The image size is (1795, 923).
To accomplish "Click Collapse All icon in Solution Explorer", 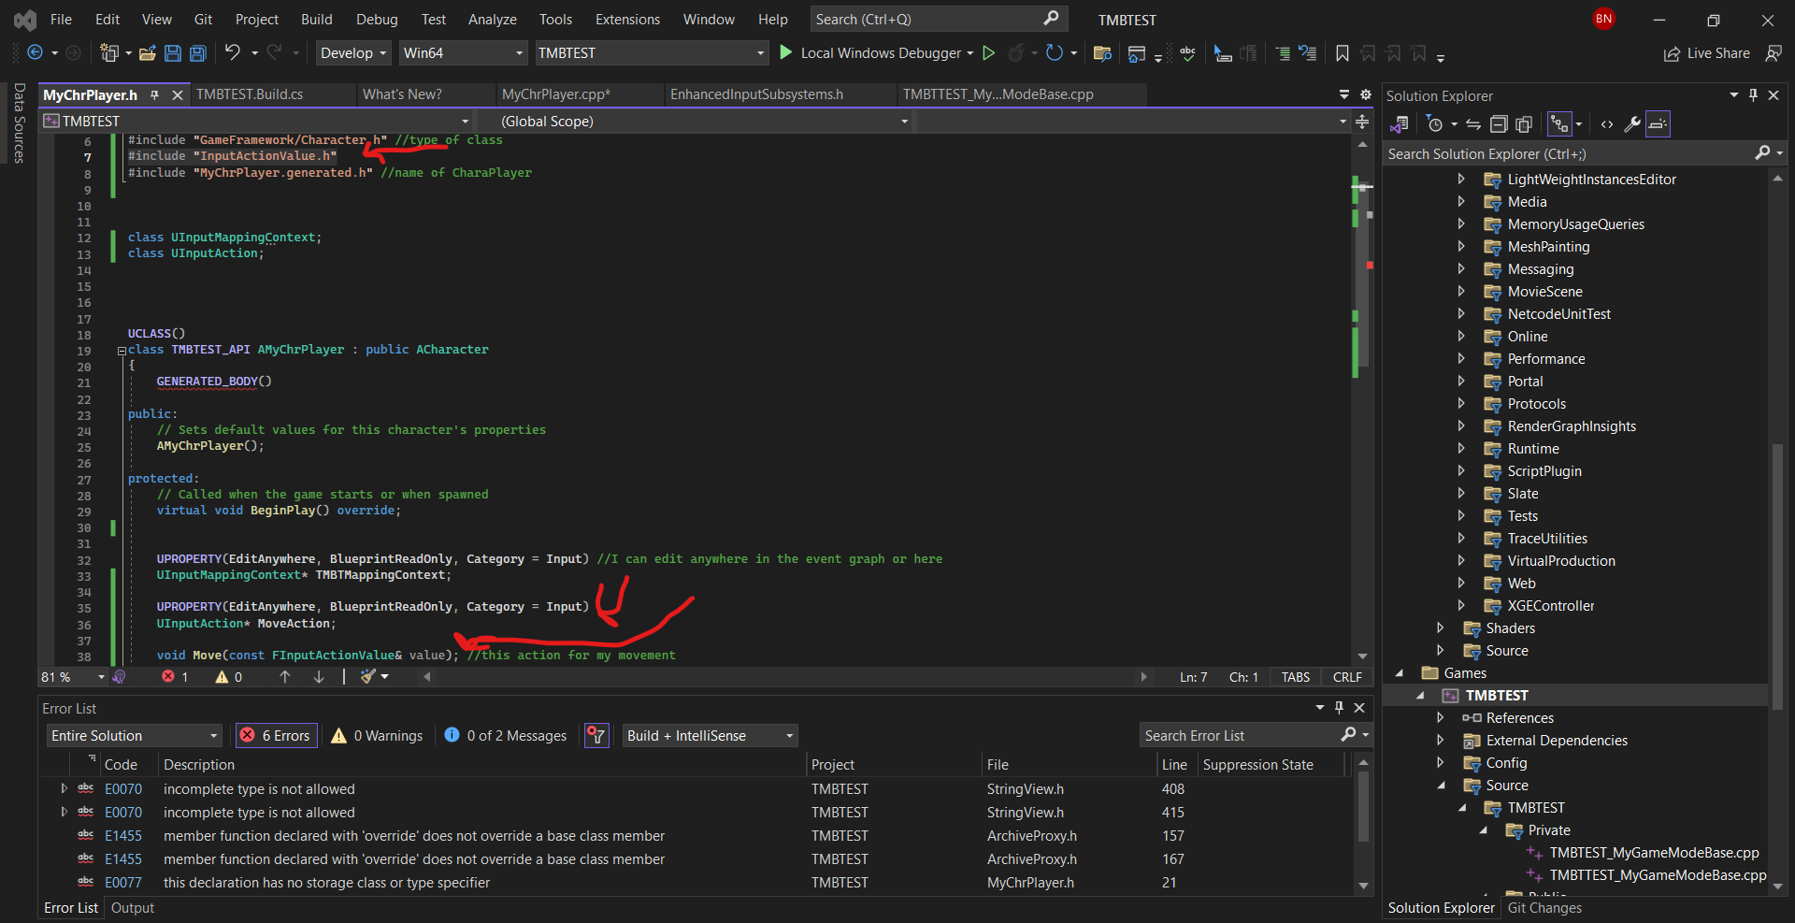I will (x=1499, y=123).
